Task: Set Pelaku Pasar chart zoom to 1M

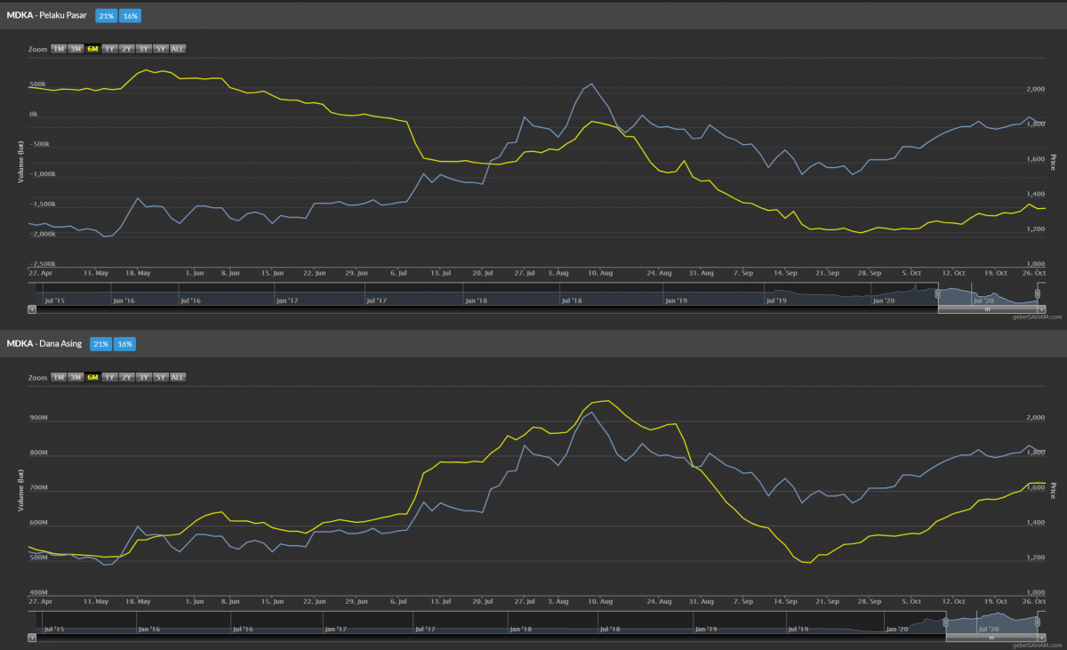Action: 59,49
